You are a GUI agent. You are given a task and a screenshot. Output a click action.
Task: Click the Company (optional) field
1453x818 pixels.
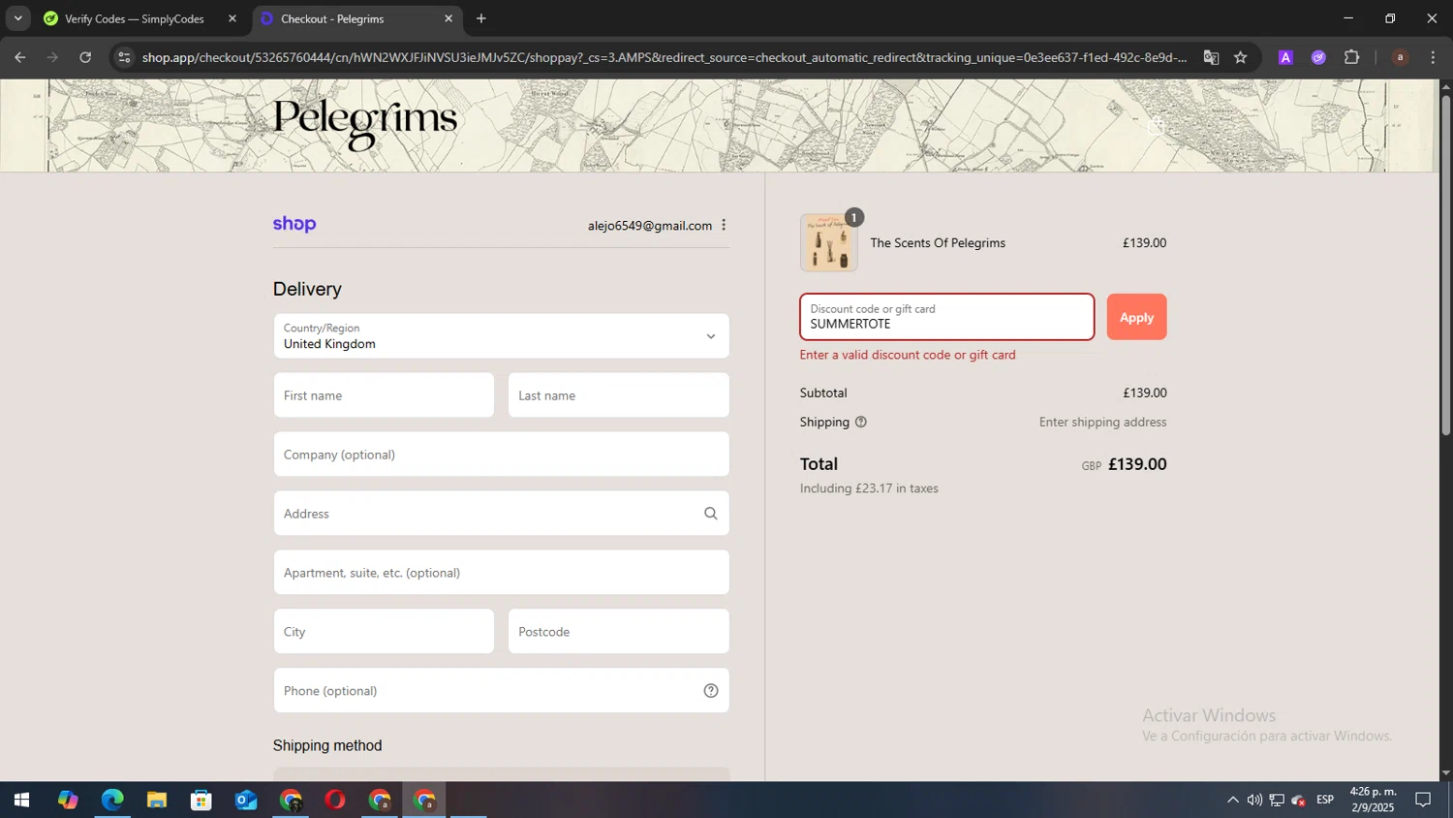501,455
